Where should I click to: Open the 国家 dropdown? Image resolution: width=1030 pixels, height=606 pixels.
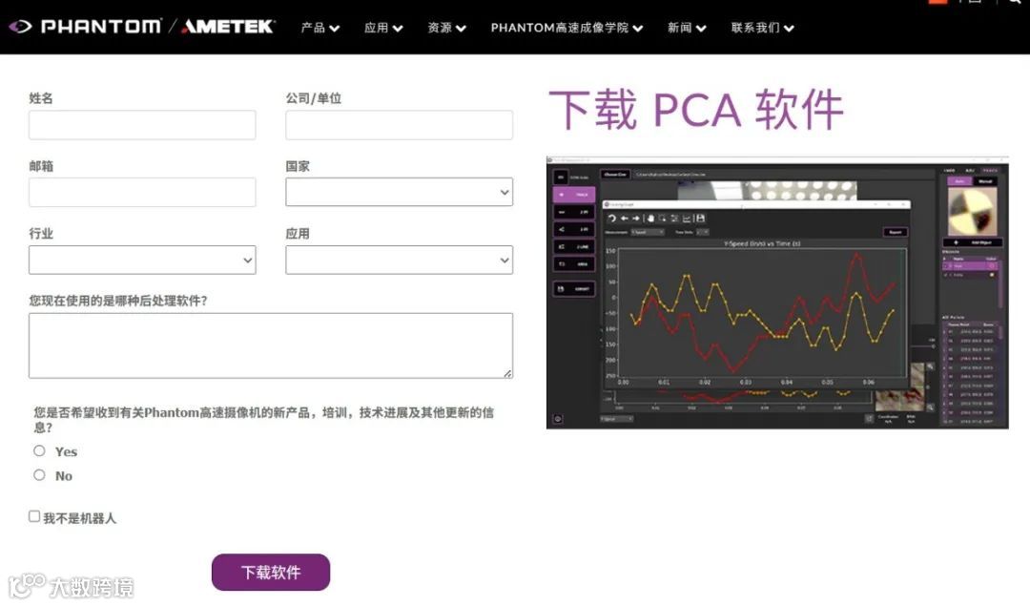coord(399,192)
